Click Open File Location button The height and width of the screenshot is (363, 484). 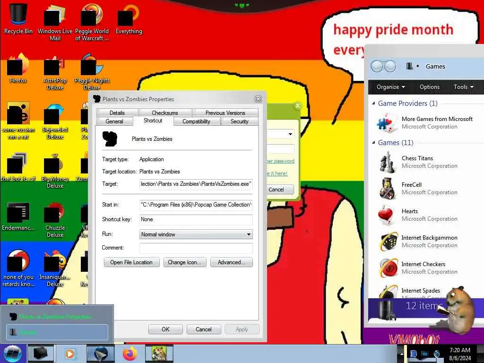(131, 262)
